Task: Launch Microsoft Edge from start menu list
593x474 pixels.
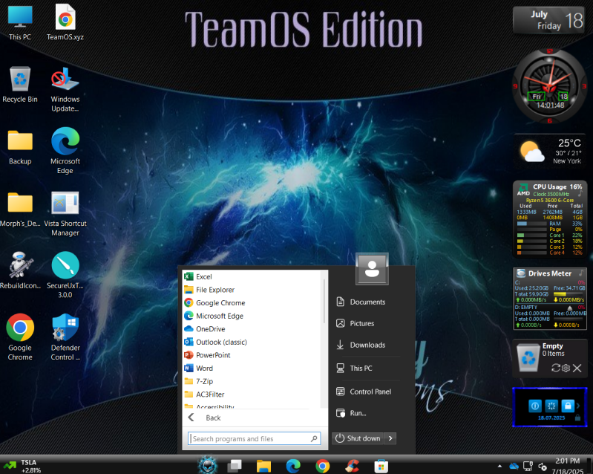Action: click(x=252, y=316)
